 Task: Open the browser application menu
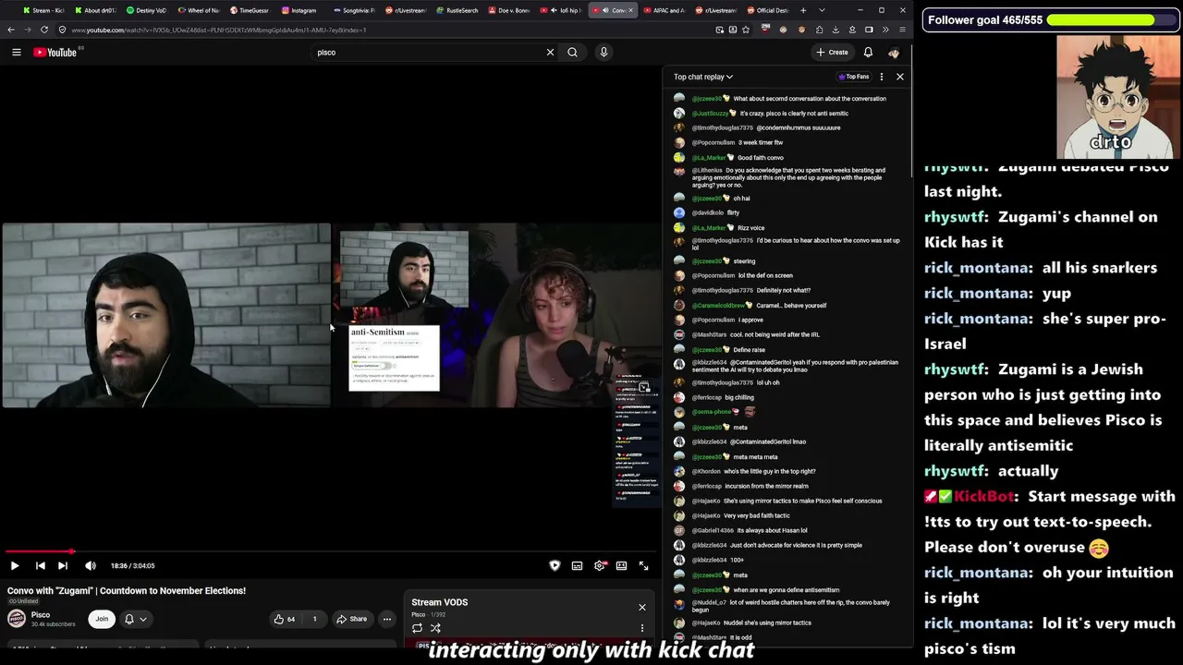(902, 30)
